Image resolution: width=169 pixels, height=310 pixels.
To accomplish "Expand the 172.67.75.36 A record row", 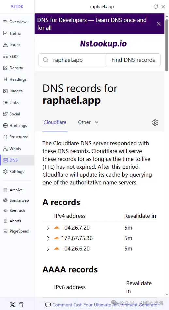I will [x=48, y=238].
